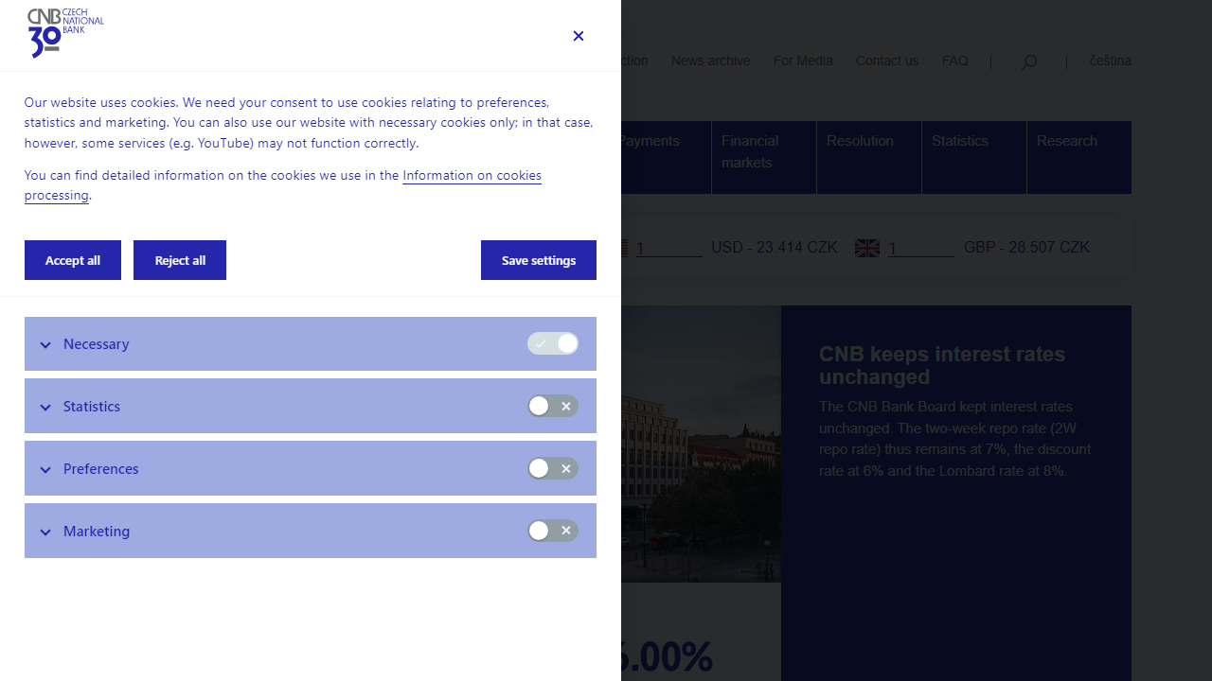Click the Save settings button
Viewport: 1212px width, 681px height.
tap(538, 260)
